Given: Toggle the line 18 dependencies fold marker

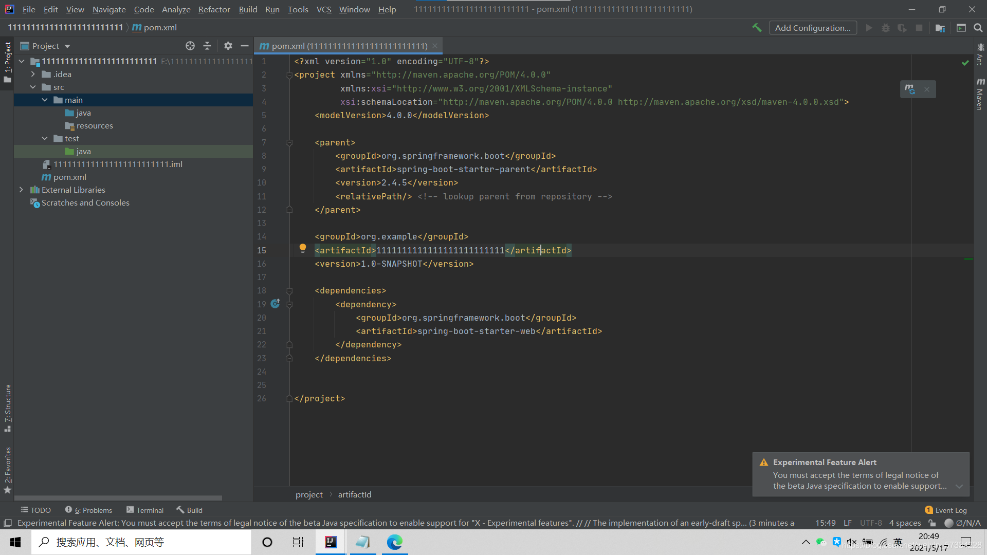Looking at the screenshot, I should pos(288,291).
